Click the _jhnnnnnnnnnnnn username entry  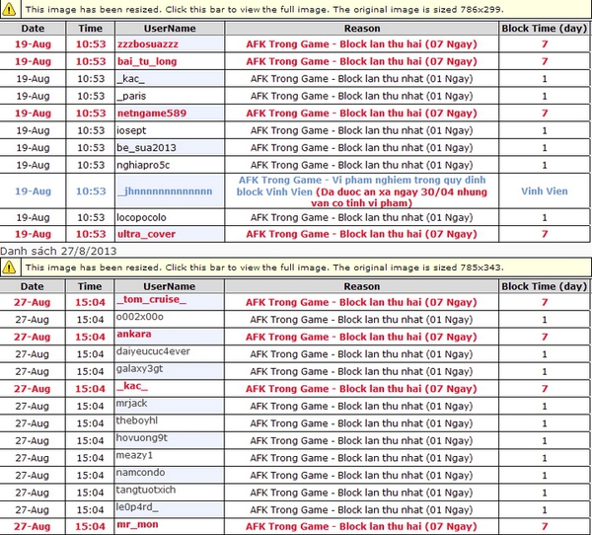tap(165, 191)
